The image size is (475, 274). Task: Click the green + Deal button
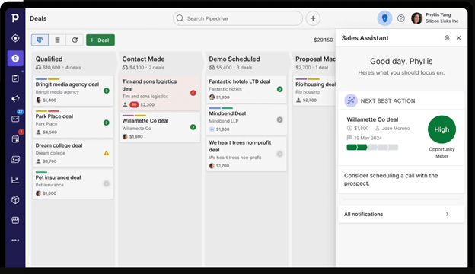click(x=100, y=40)
